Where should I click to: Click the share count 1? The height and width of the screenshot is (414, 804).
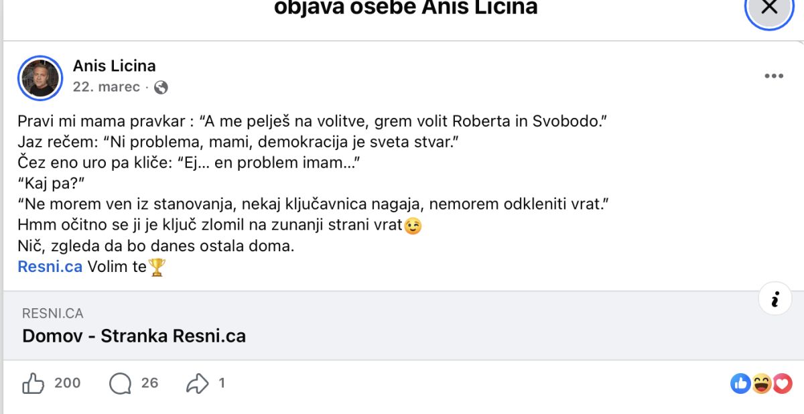coord(222,383)
